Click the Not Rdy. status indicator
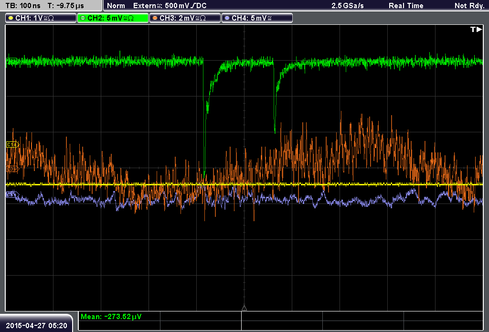Image resolution: width=489 pixels, height=332 pixels. tap(469, 6)
